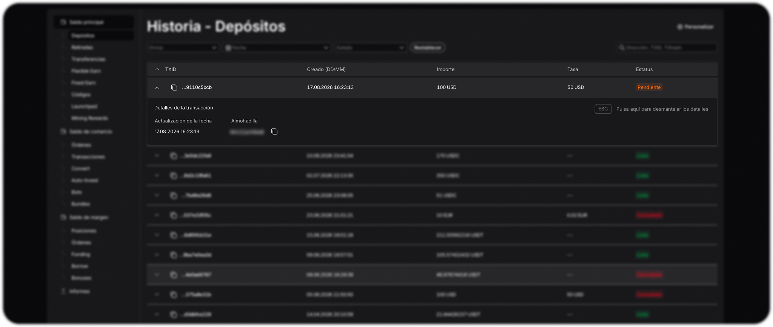Open Retiradas in the sidebar
Screen dimensions: 773x327
click(x=82, y=47)
